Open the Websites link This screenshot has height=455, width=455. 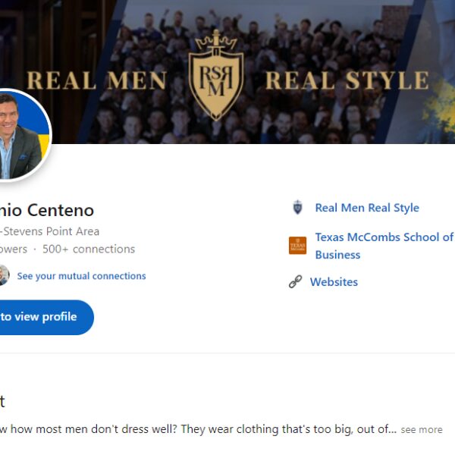[x=334, y=282]
